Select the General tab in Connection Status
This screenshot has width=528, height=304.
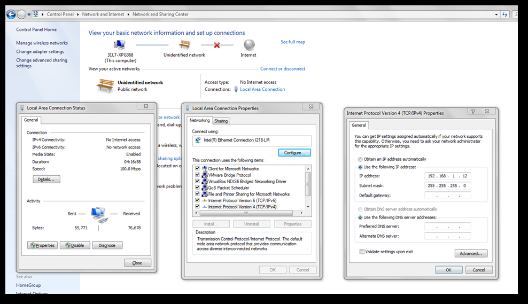pyautogui.click(x=32, y=120)
